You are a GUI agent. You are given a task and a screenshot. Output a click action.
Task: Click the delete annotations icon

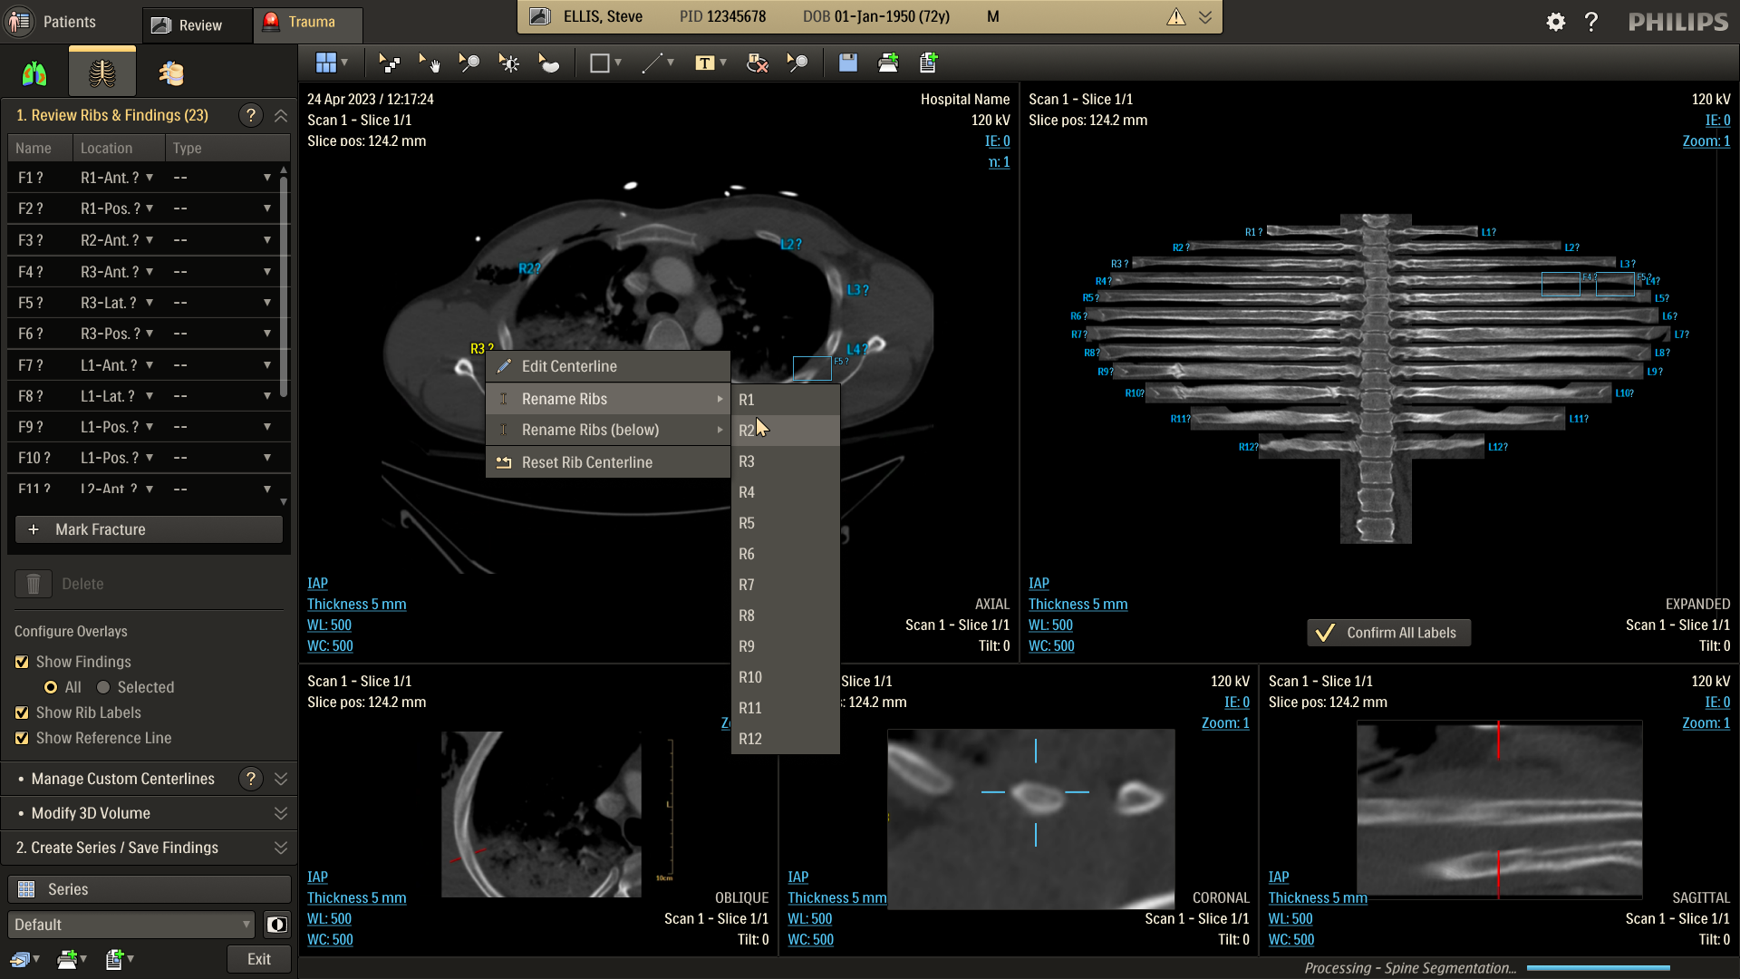click(757, 63)
